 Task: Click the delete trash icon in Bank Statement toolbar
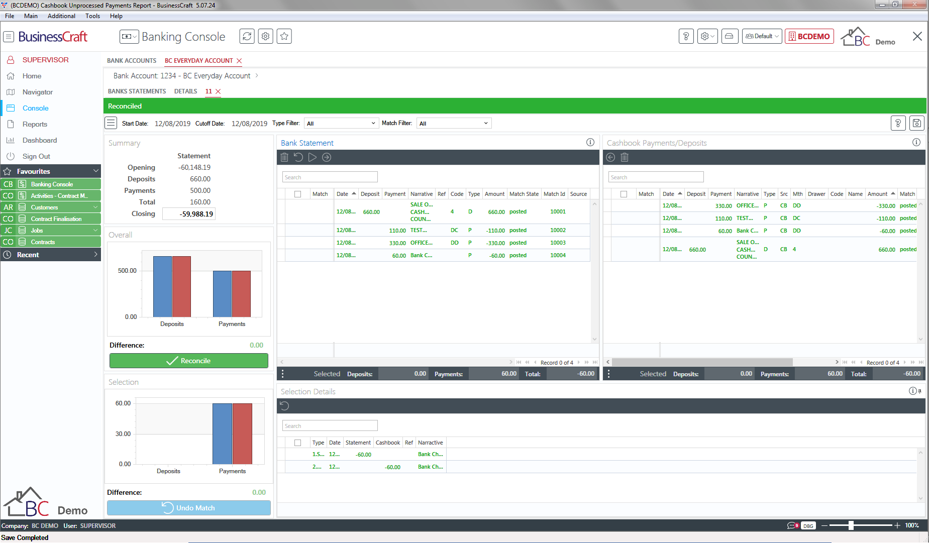point(284,157)
